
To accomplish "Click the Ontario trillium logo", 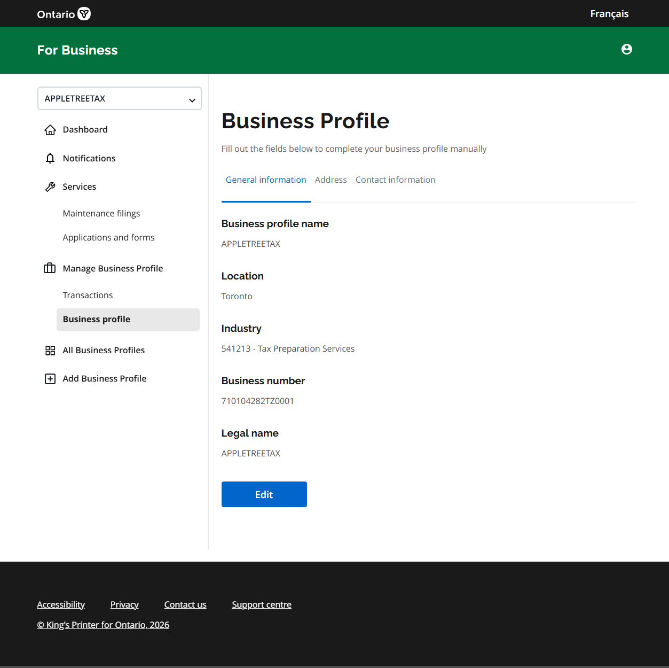I will click(84, 14).
